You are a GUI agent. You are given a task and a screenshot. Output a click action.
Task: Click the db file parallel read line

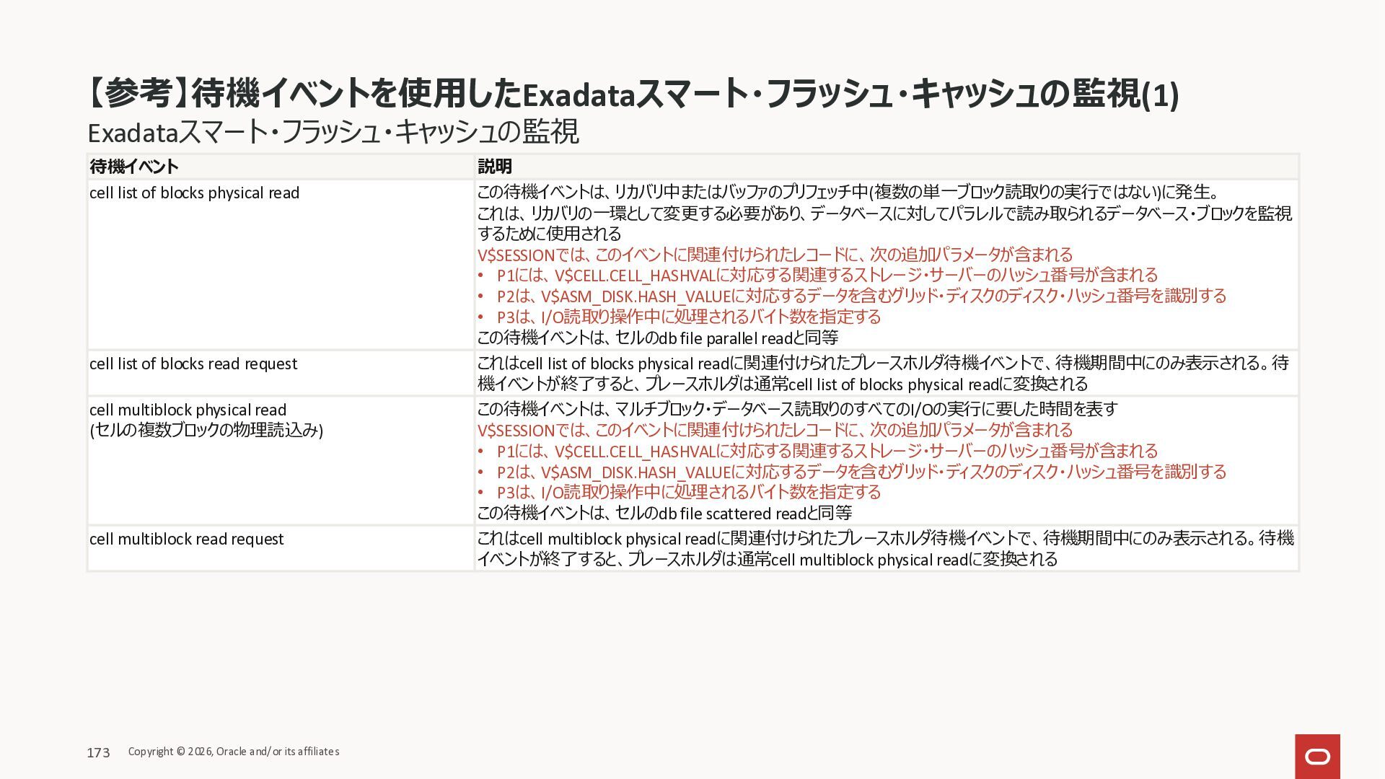click(657, 338)
